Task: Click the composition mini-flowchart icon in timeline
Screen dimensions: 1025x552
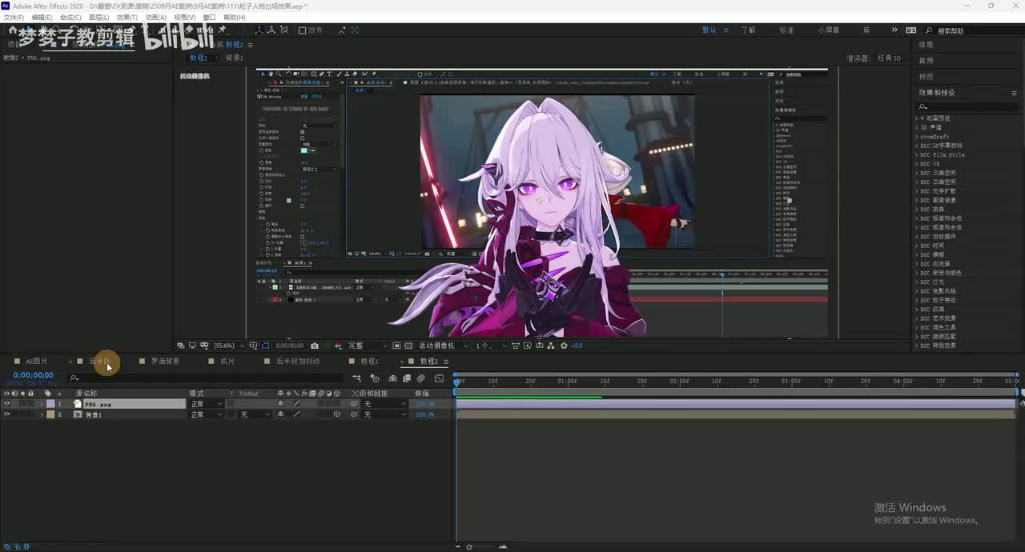Action: (x=357, y=378)
